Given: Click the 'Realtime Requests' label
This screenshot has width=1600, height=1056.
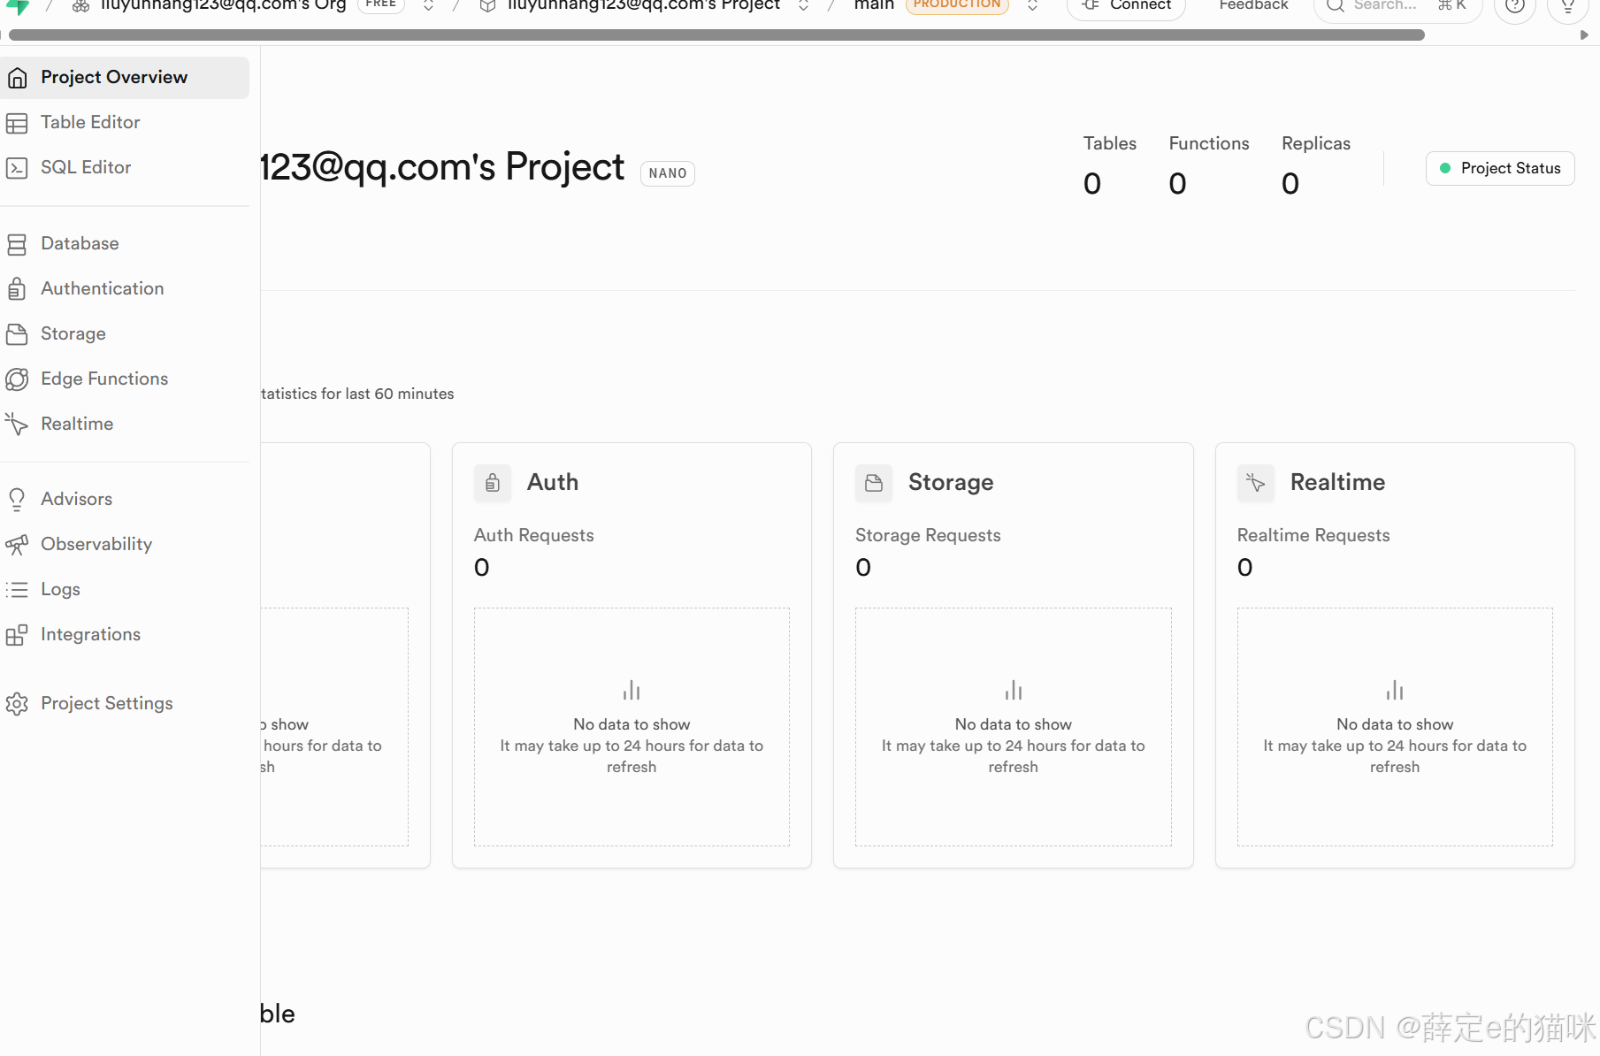Looking at the screenshot, I should pyautogui.click(x=1313, y=536).
